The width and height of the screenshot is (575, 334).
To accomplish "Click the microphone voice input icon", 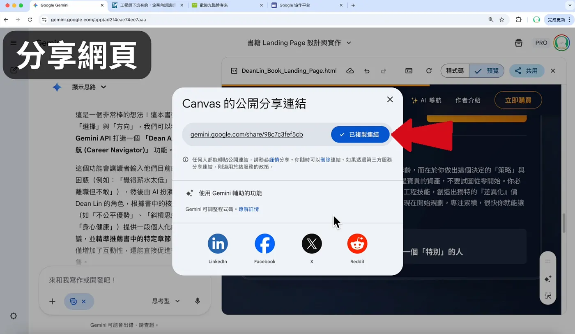I will 198,301.
